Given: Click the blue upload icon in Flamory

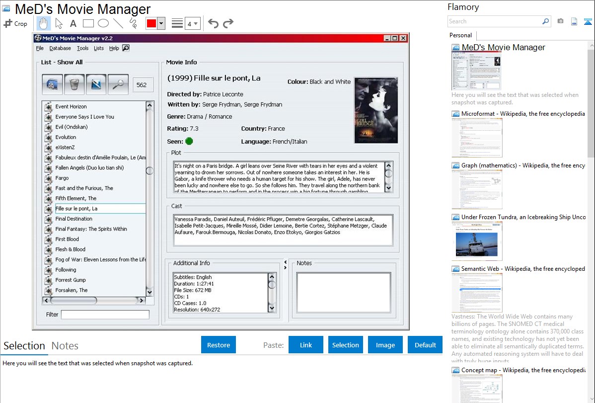Looking at the screenshot, I should 588,21.
